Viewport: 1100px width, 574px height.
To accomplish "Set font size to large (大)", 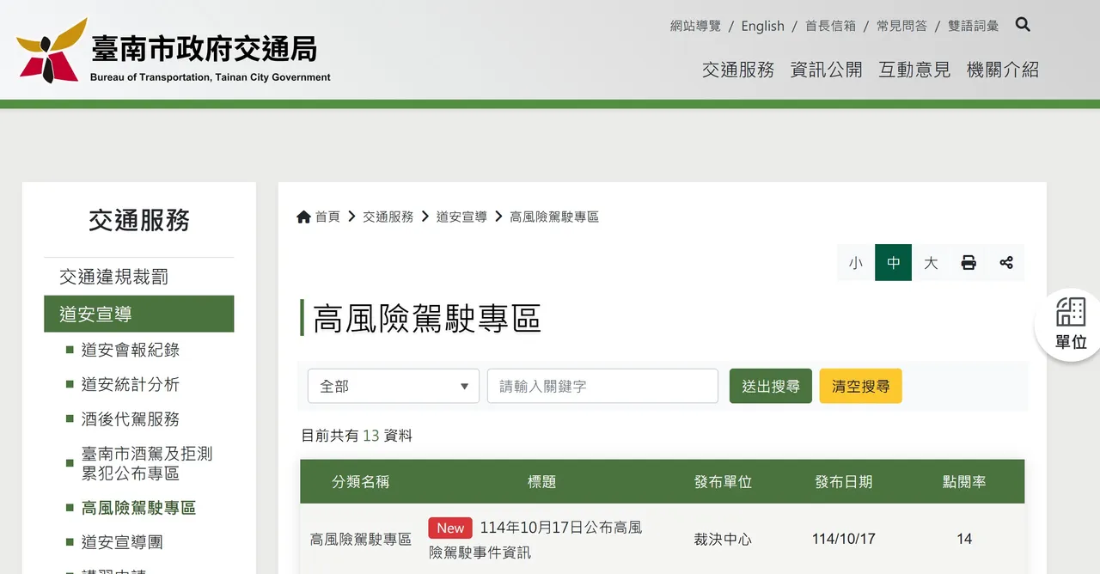I will point(931,263).
